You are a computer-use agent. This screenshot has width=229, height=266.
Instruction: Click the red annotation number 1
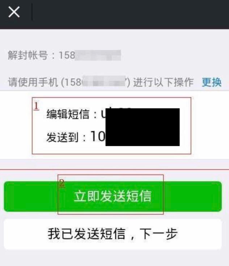pyautogui.click(x=36, y=106)
